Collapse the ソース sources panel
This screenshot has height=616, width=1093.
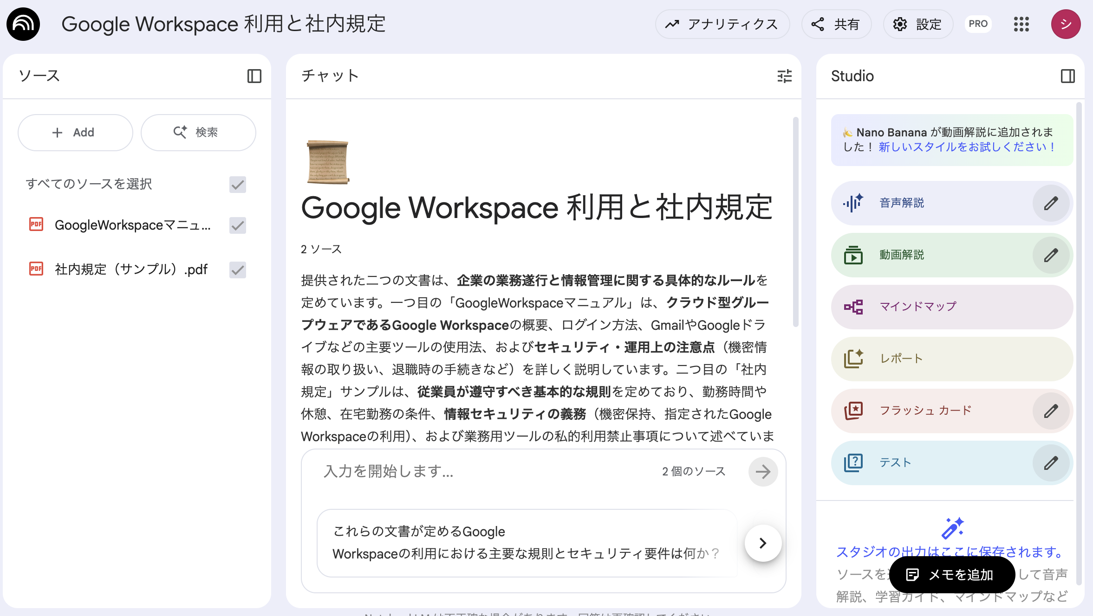coord(254,76)
